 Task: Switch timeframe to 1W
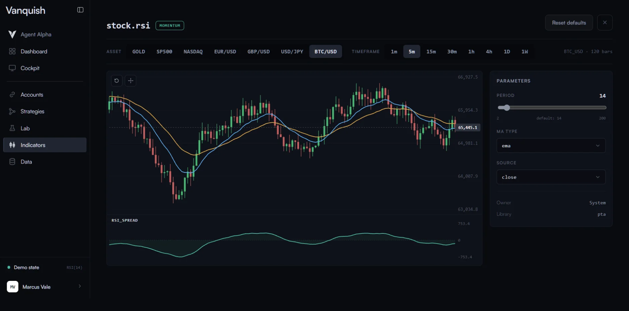click(x=525, y=51)
